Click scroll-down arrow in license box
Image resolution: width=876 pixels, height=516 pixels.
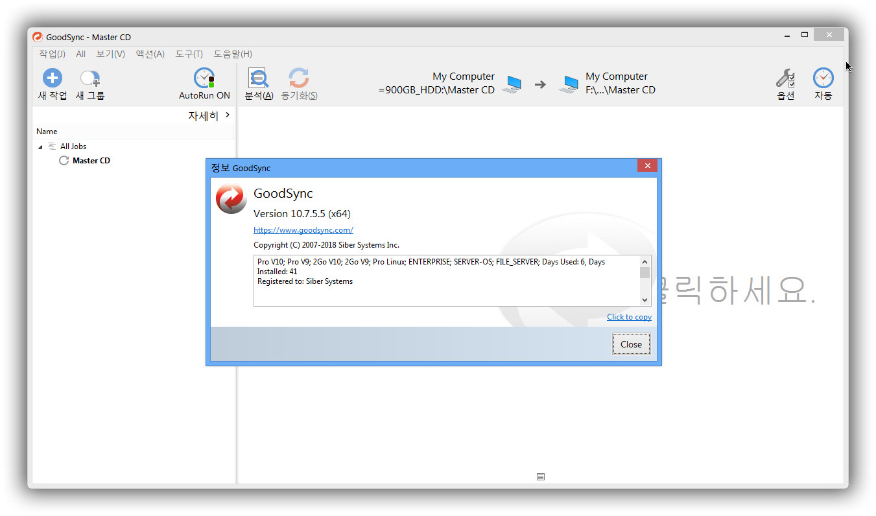tap(645, 300)
